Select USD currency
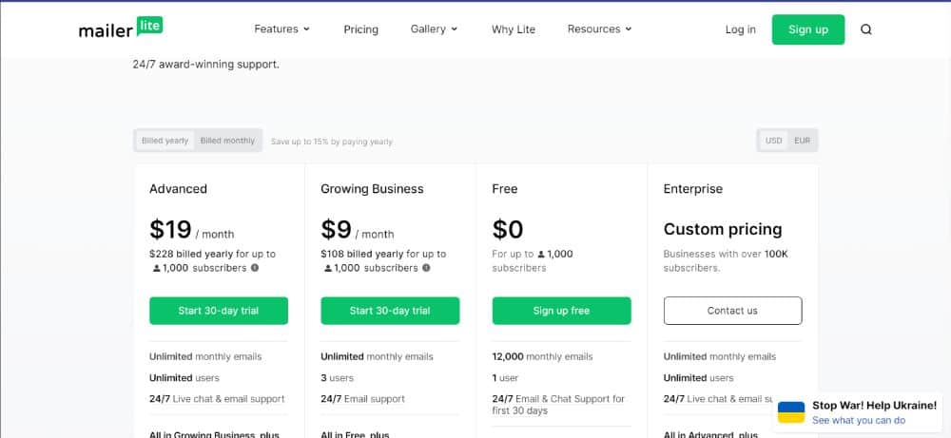The width and height of the screenshot is (951, 438). [x=773, y=141]
